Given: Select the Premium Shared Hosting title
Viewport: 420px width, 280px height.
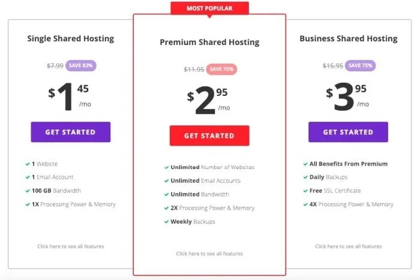Looking at the screenshot, I should (209, 43).
